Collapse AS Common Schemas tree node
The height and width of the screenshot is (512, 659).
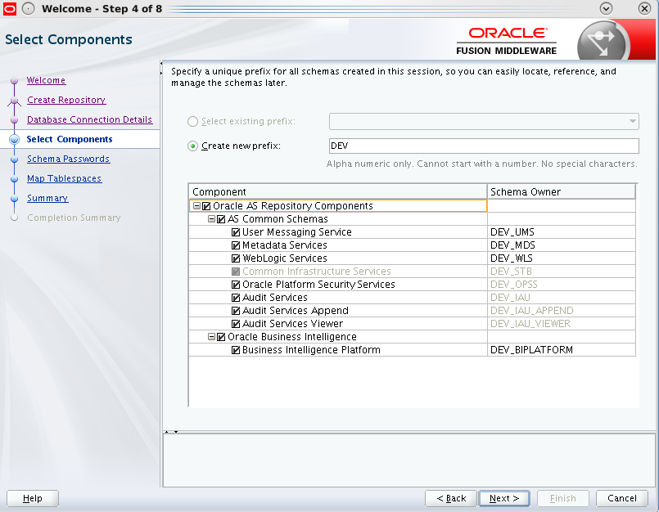pyautogui.click(x=211, y=219)
